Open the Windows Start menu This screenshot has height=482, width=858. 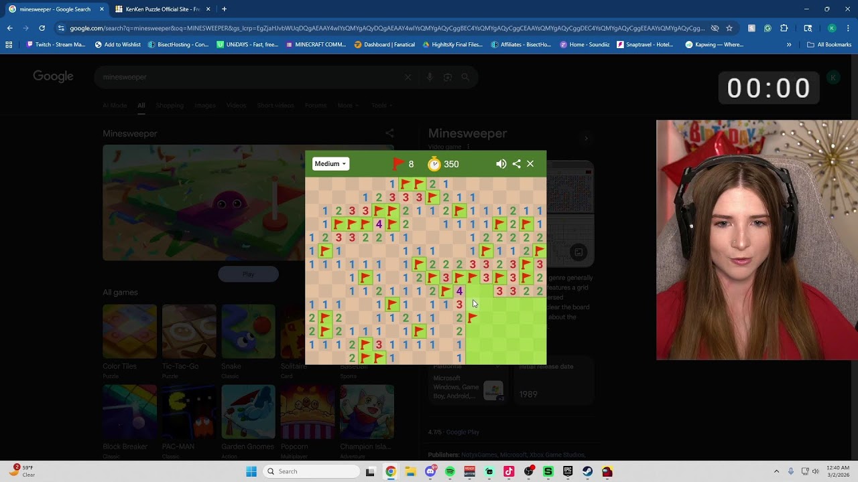pyautogui.click(x=251, y=471)
